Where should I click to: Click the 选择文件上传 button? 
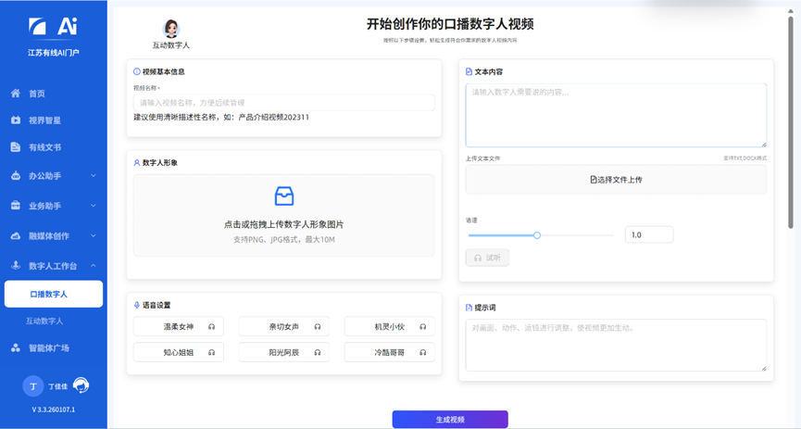click(x=616, y=179)
